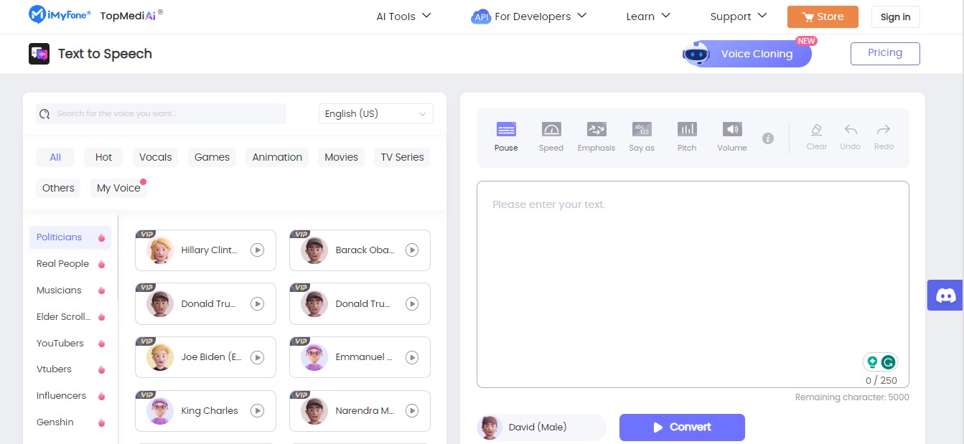
Task: Play the Joe Biden voice preview
Action: (258, 357)
